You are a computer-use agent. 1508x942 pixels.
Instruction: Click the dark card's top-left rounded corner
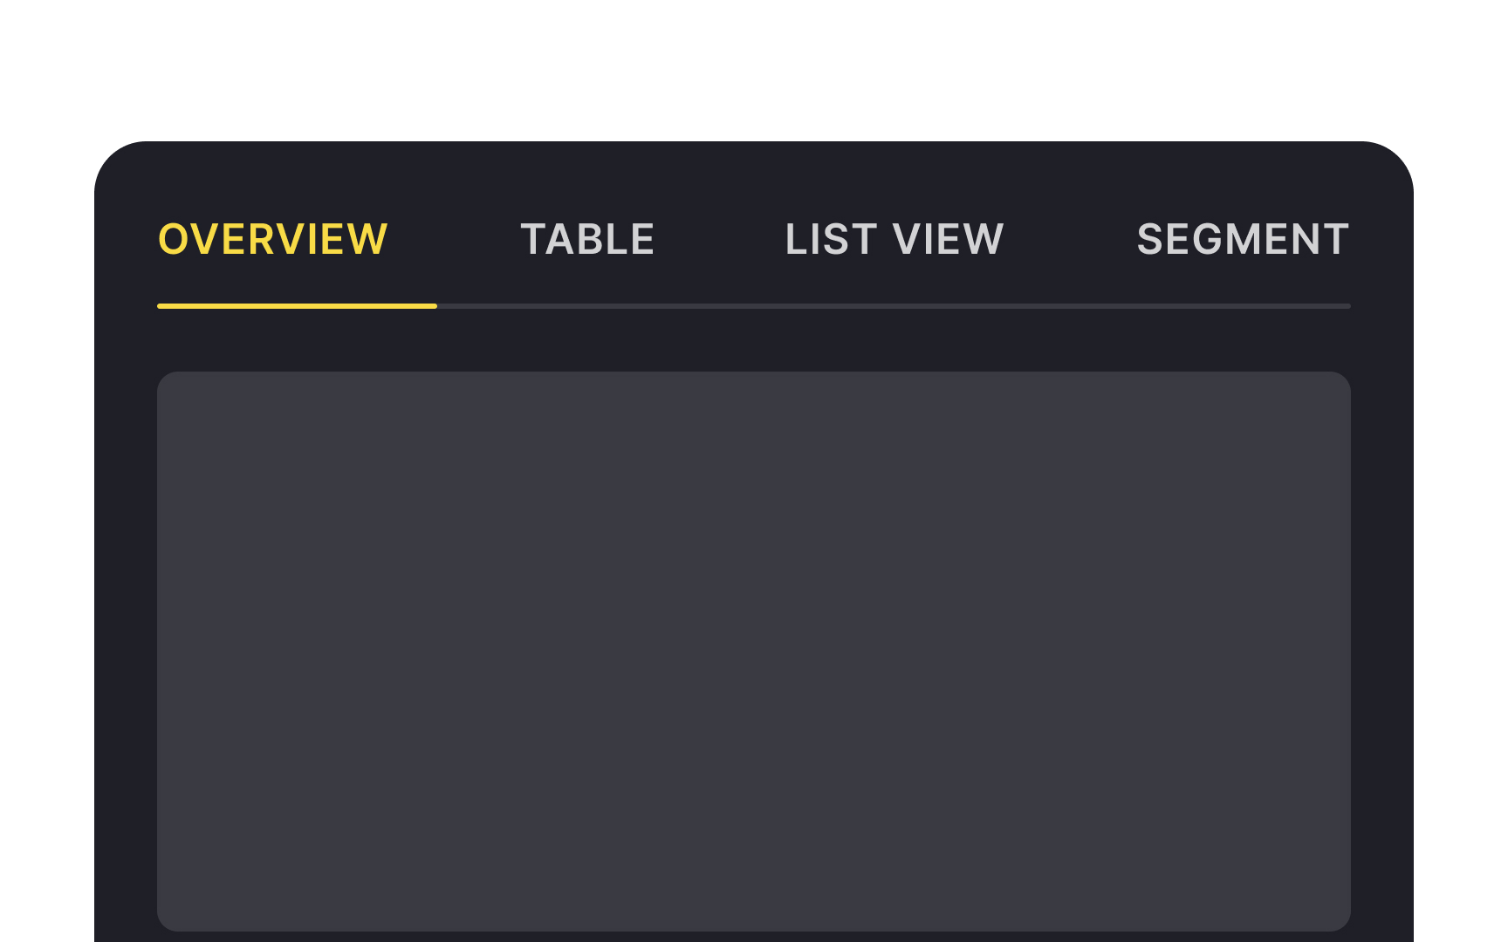118,165
